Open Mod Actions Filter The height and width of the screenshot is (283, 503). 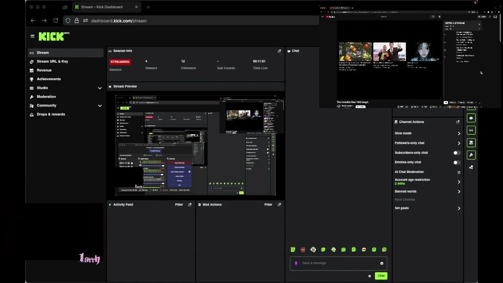(x=268, y=204)
